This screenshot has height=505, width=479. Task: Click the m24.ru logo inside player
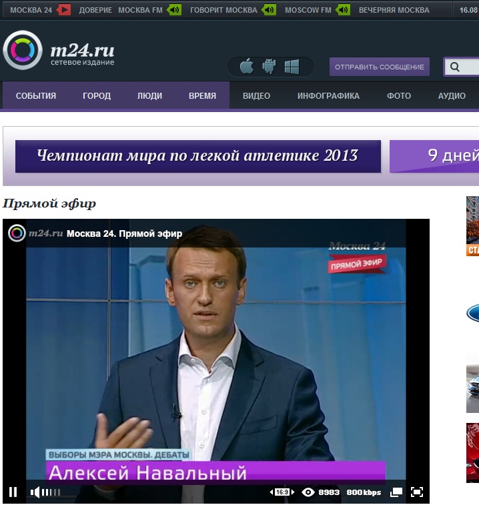[35, 233]
